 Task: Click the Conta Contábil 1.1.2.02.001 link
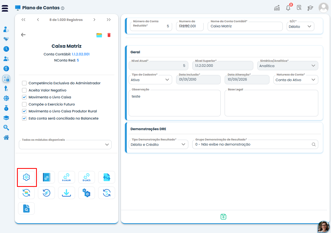[81, 54]
